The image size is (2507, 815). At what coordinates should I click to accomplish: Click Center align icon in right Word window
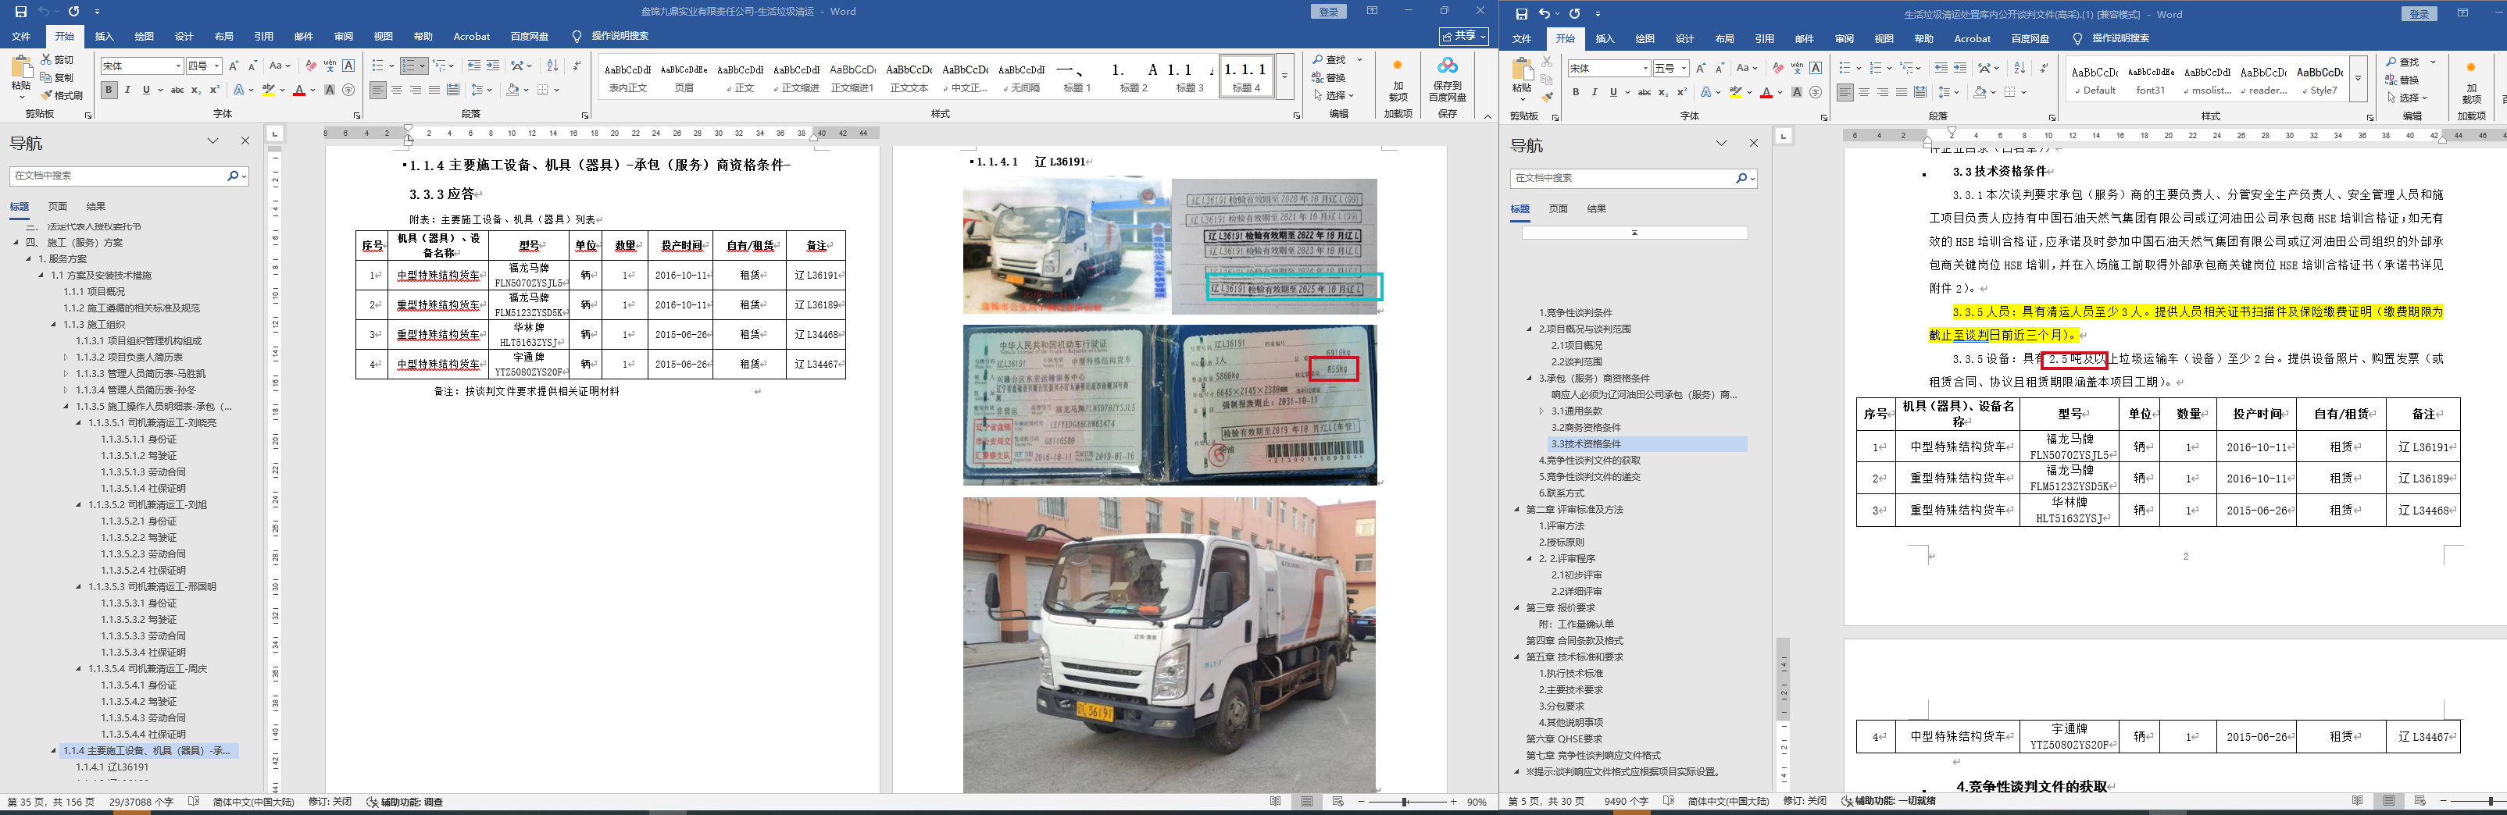(1864, 92)
